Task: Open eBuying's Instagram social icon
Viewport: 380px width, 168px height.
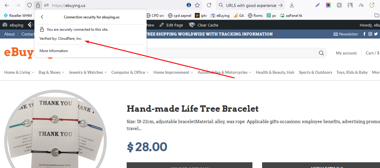Action: (370, 34)
